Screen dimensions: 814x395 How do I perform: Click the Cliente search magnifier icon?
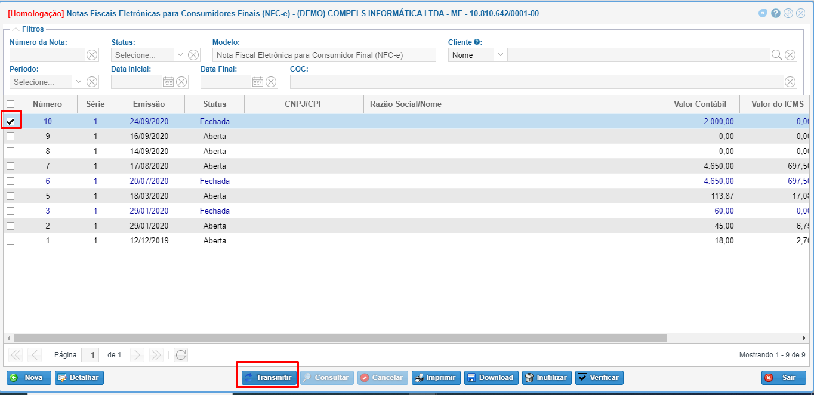[x=776, y=55]
